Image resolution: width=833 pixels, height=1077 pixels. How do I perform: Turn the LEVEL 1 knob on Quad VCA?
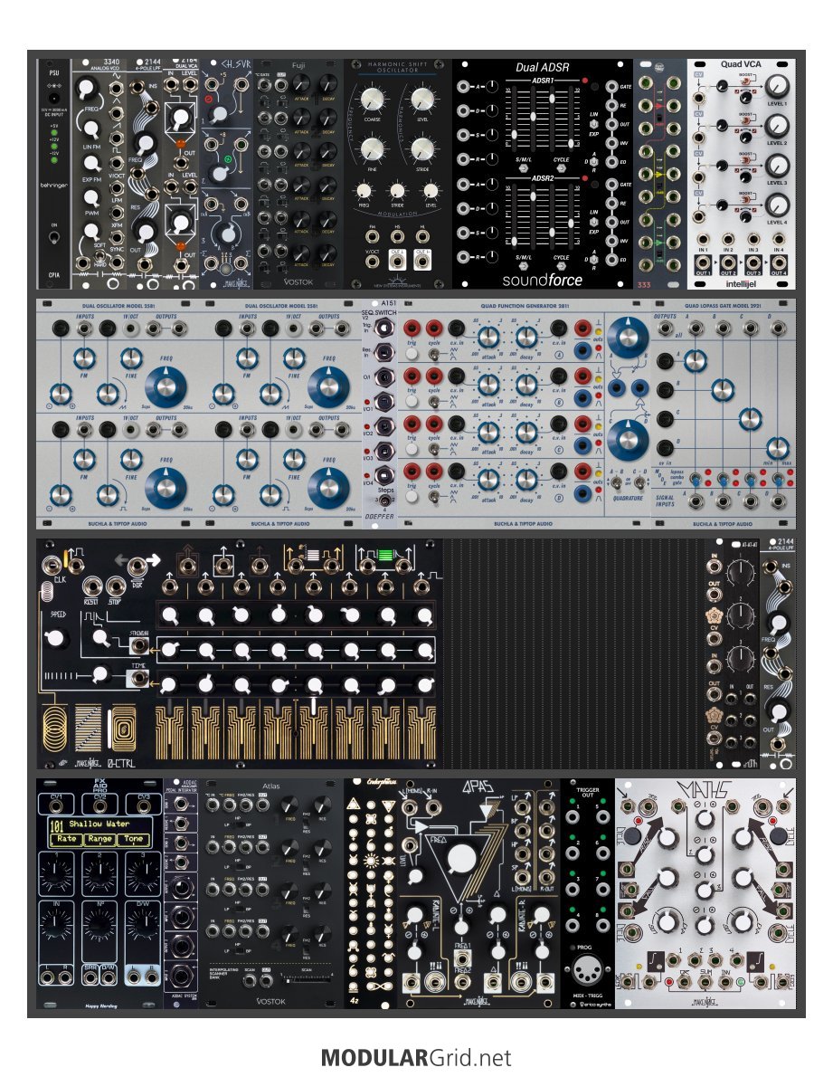click(x=777, y=89)
